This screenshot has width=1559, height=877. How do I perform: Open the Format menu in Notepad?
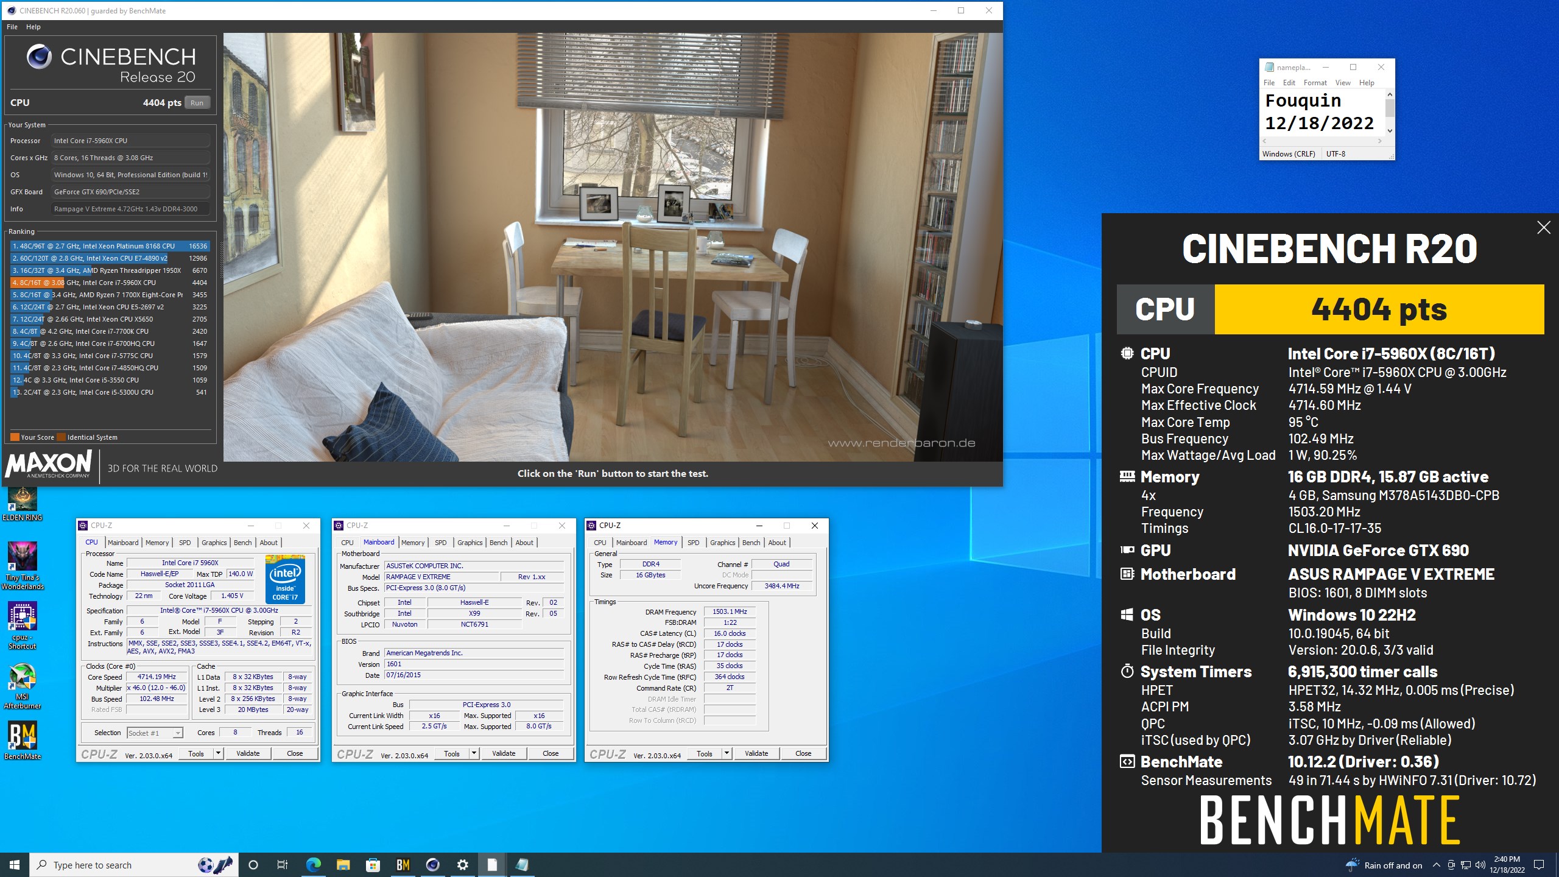click(x=1315, y=83)
